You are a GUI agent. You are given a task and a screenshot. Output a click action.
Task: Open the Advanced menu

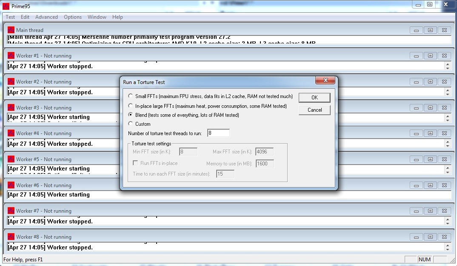click(46, 17)
